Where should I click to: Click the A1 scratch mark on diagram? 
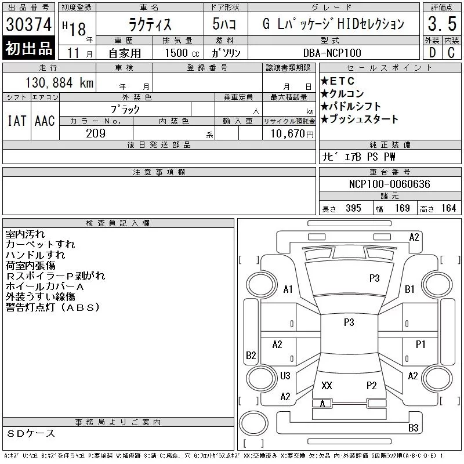pos(288,289)
